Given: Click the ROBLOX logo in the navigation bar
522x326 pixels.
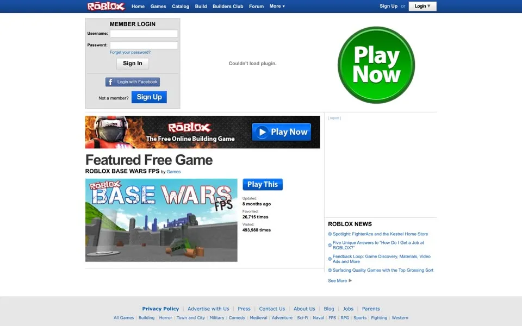Looking at the screenshot, I should pyautogui.click(x=106, y=7).
